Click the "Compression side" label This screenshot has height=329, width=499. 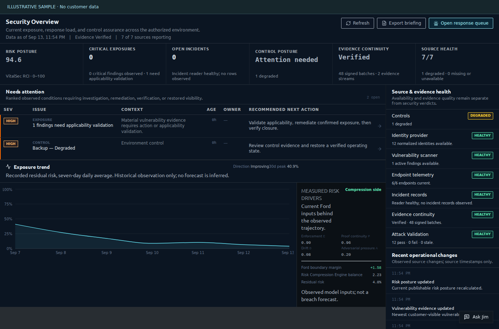[363, 190]
